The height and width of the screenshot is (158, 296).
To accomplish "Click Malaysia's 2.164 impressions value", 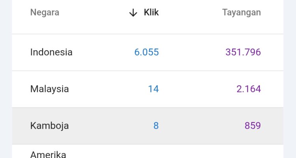I will (x=249, y=89).
